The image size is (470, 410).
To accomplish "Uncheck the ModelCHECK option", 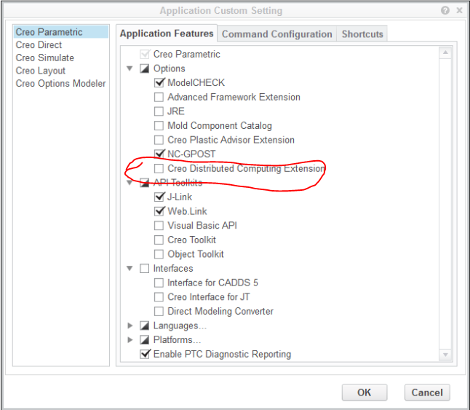I will (x=159, y=82).
